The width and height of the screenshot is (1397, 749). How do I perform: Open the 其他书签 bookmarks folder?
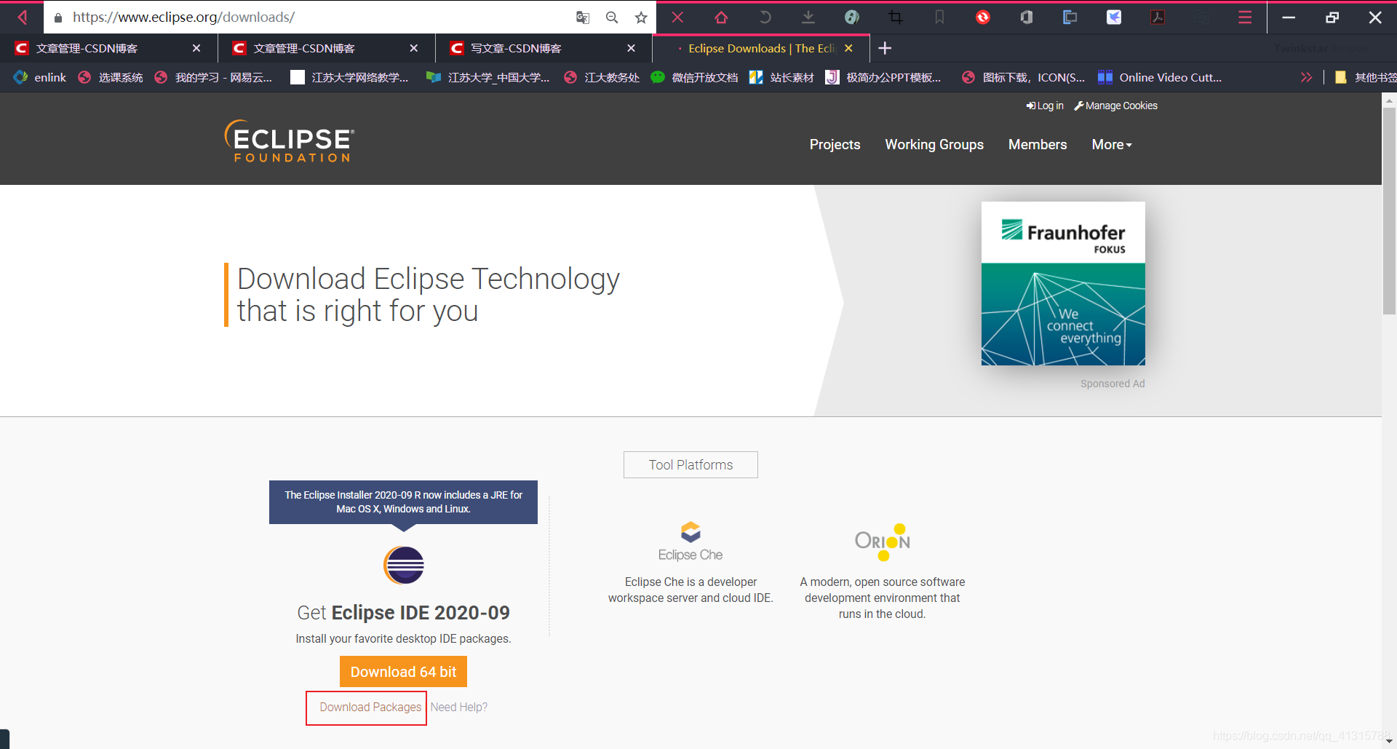[1365, 77]
